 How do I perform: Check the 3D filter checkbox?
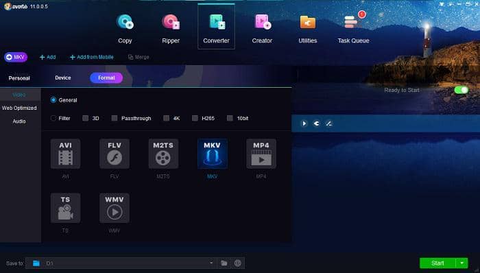pyautogui.click(x=86, y=118)
